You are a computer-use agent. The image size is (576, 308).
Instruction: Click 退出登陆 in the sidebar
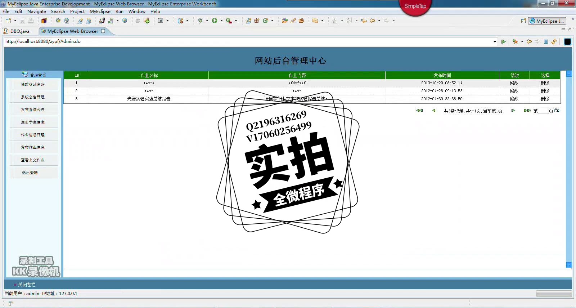pyautogui.click(x=30, y=173)
